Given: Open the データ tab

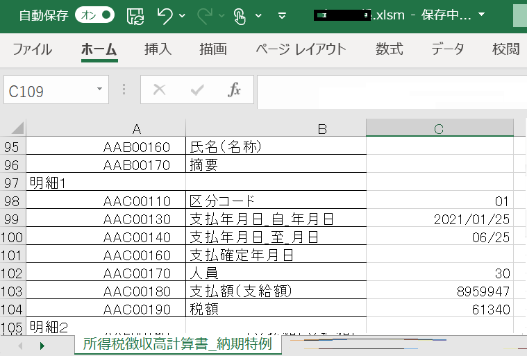Looking at the screenshot, I should coord(448,49).
